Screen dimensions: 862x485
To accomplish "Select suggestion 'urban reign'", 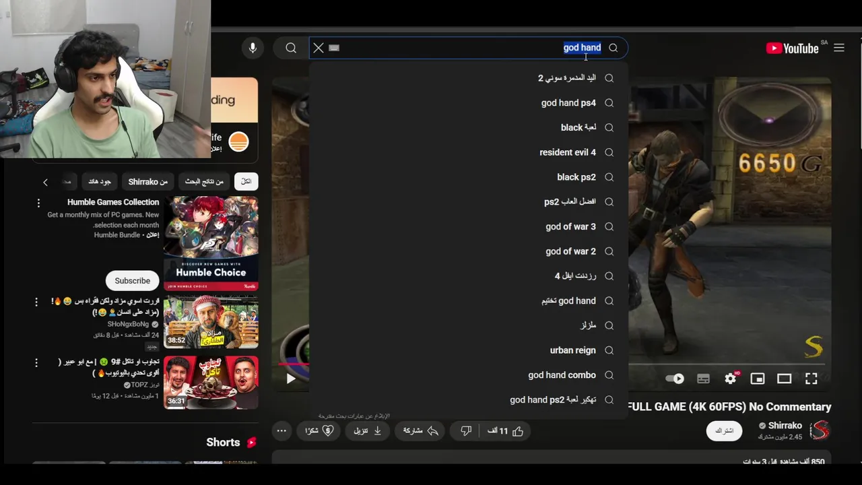I will (x=468, y=350).
